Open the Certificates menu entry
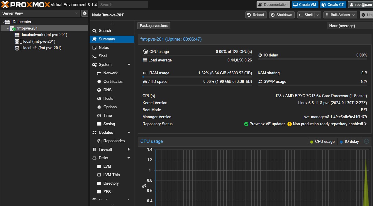373x206 pixels. click(113, 81)
